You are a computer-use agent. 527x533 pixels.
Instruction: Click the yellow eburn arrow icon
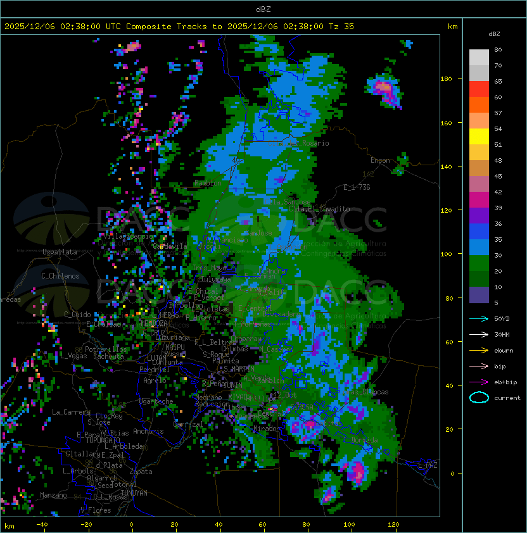(x=479, y=351)
